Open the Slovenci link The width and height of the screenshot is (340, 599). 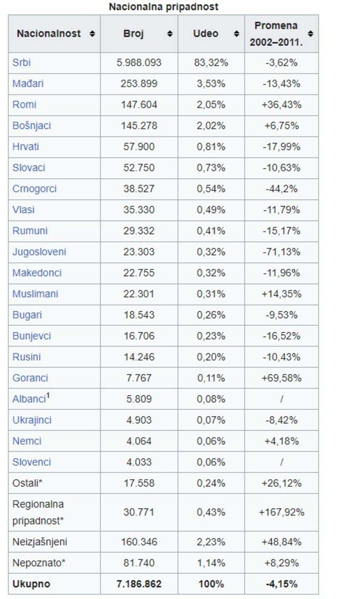click(32, 462)
